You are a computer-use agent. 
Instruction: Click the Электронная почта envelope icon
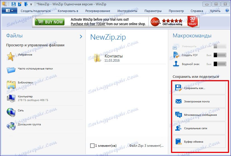point(178,101)
